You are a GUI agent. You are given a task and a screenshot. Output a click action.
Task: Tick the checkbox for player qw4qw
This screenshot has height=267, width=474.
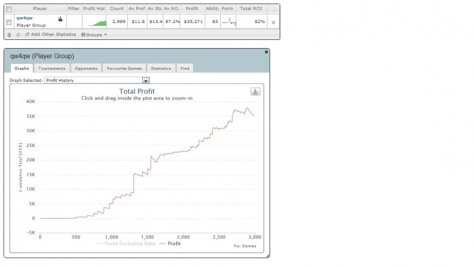[9, 22]
